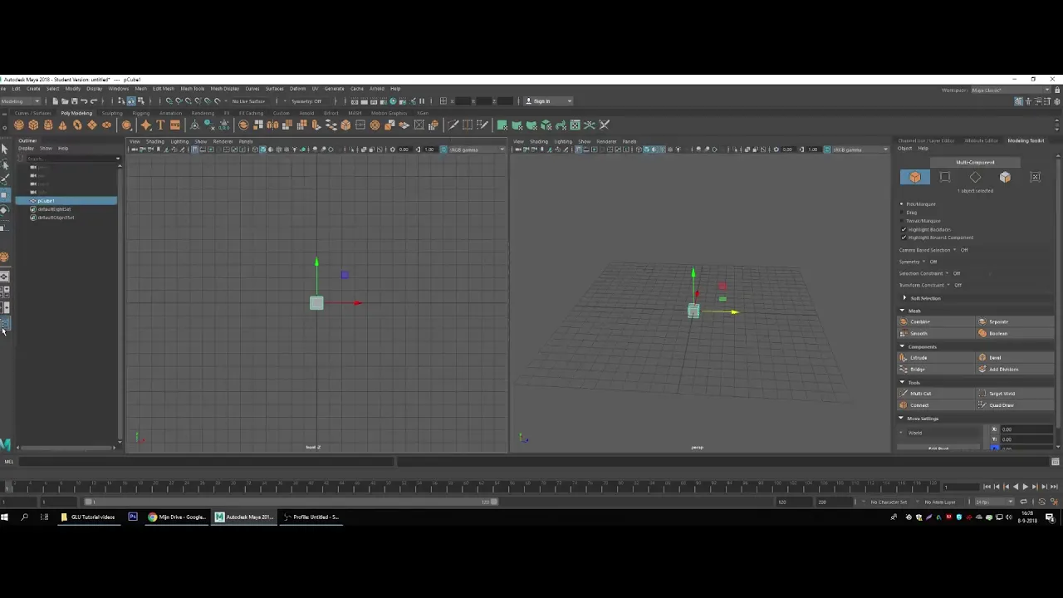Click the time range slider bar
This screenshot has height=598, width=1063.
point(291,502)
